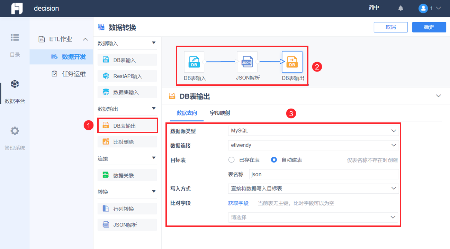Screen dimensions: 450x249
Task: Open 任务运维 in the ETL menu
Action: [61, 74]
